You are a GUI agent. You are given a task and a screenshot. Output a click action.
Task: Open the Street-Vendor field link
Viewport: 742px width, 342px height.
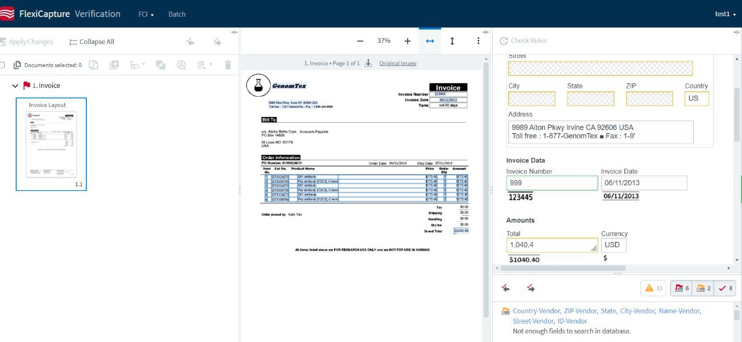tap(533, 321)
